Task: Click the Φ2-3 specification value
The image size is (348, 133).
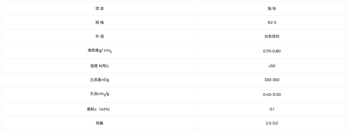Action: pyautogui.click(x=272, y=22)
